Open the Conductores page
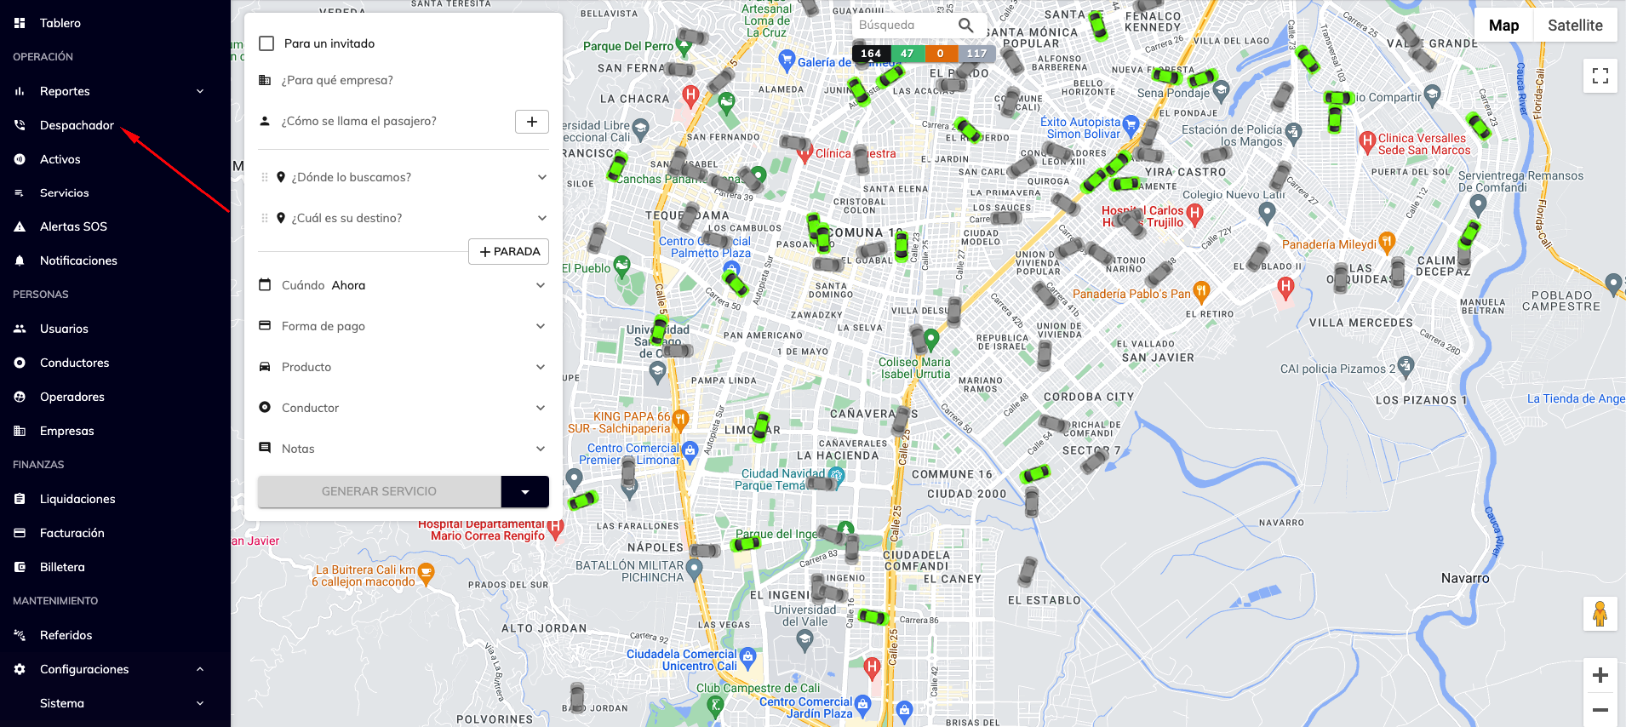The height and width of the screenshot is (727, 1626). pos(75,363)
